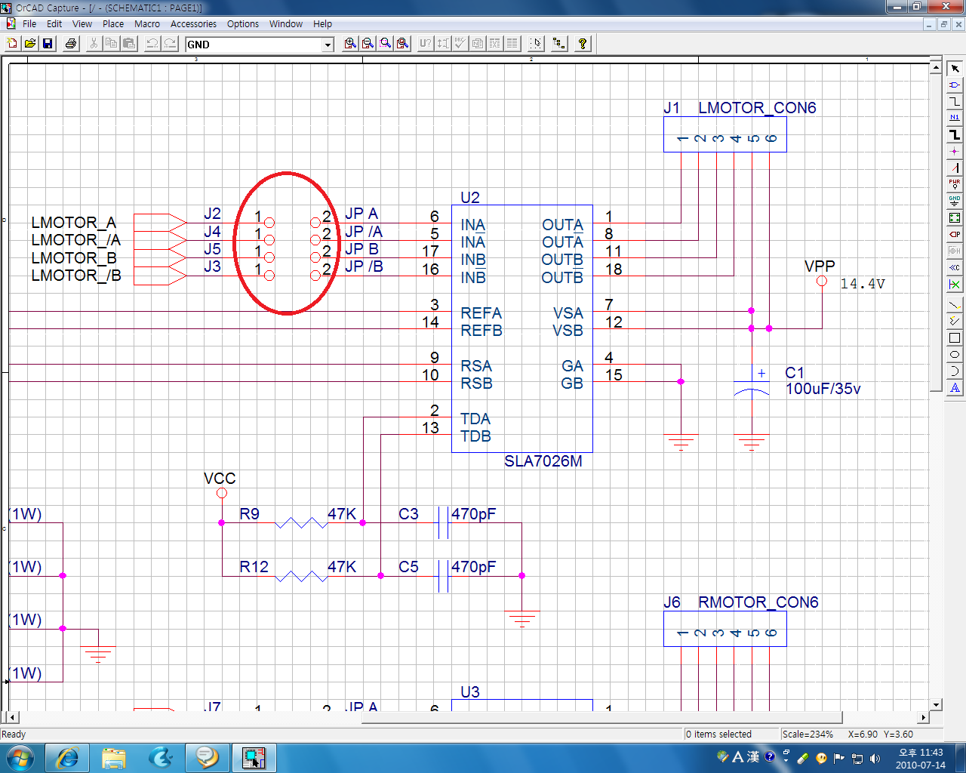This screenshot has height=773, width=966.
Task: Click the OrCAD Capture taskbar button
Action: point(254,757)
